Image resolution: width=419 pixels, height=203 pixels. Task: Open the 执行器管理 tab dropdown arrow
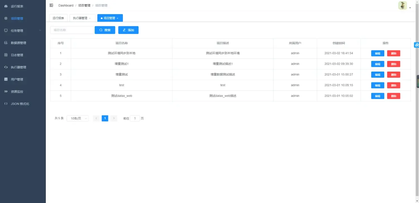coord(90,18)
